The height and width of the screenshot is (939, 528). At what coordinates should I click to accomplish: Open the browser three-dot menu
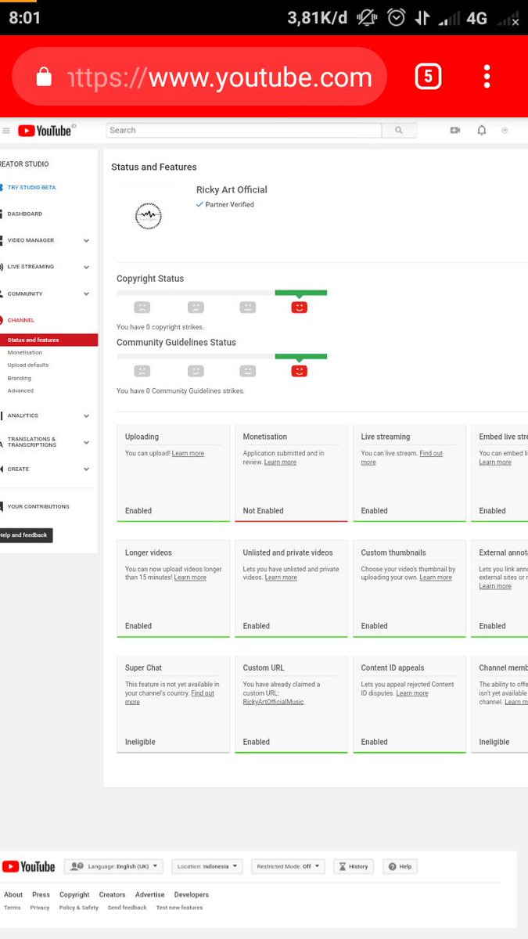487,77
